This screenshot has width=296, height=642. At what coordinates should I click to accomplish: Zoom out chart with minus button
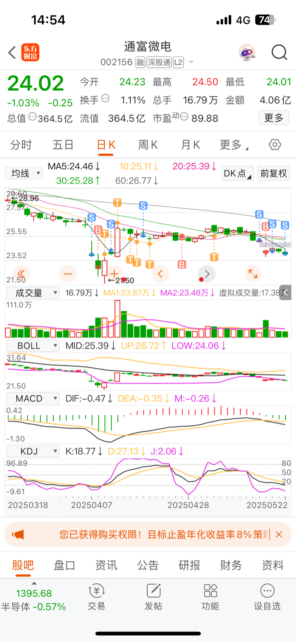(x=68, y=274)
